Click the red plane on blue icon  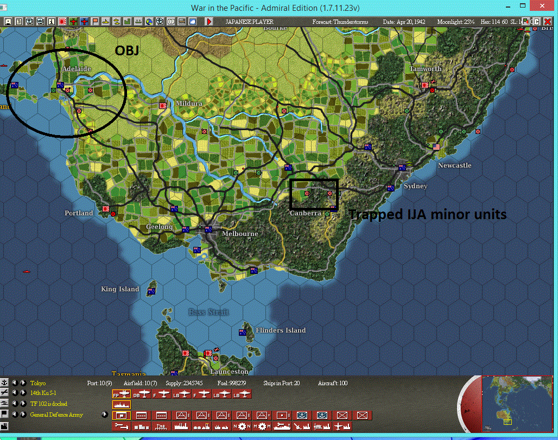point(84,22)
